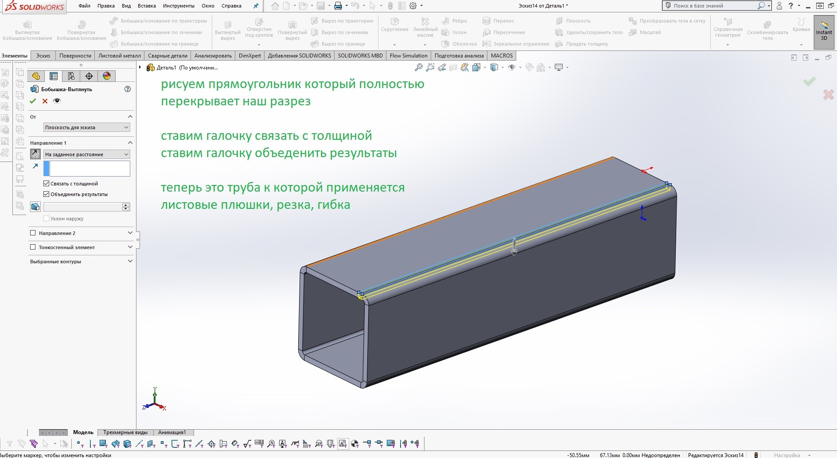This screenshot has height=458, width=837.
Task: Click the draft on/off icon
Action: (35, 207)
